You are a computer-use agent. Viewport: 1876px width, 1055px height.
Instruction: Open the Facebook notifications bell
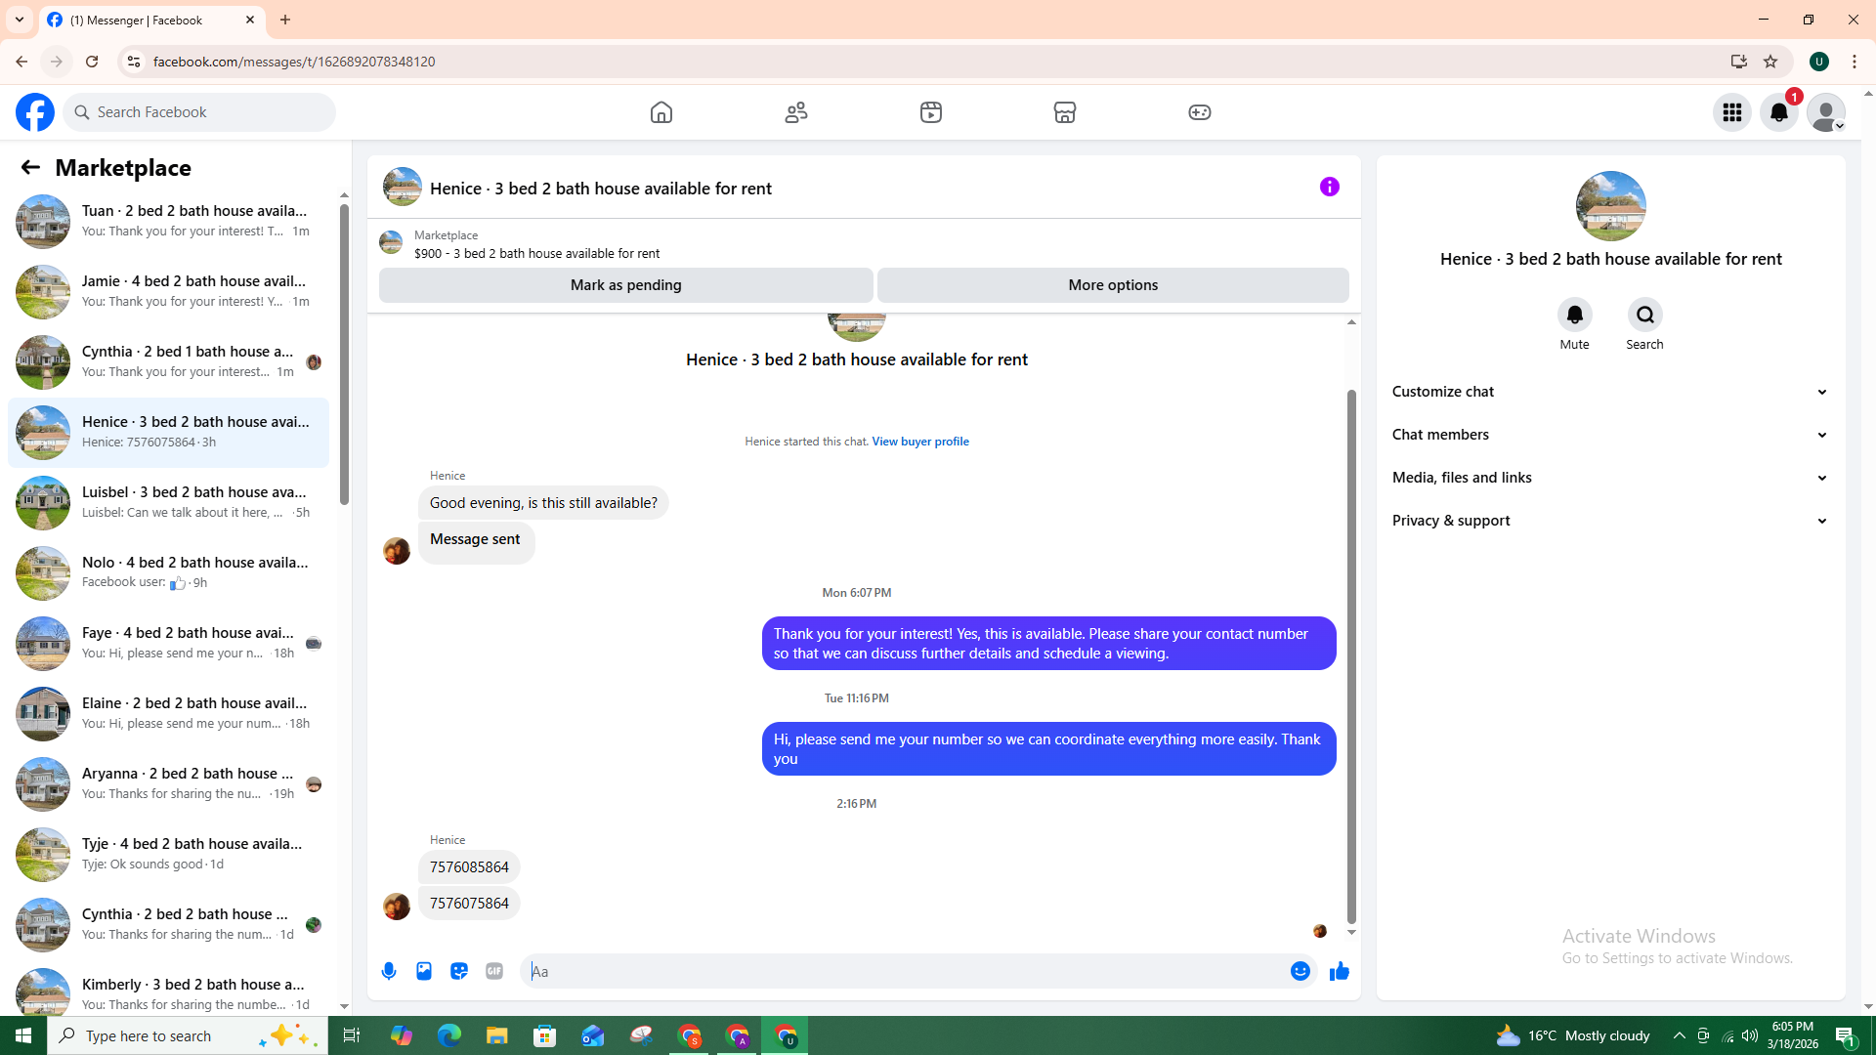1778,112
